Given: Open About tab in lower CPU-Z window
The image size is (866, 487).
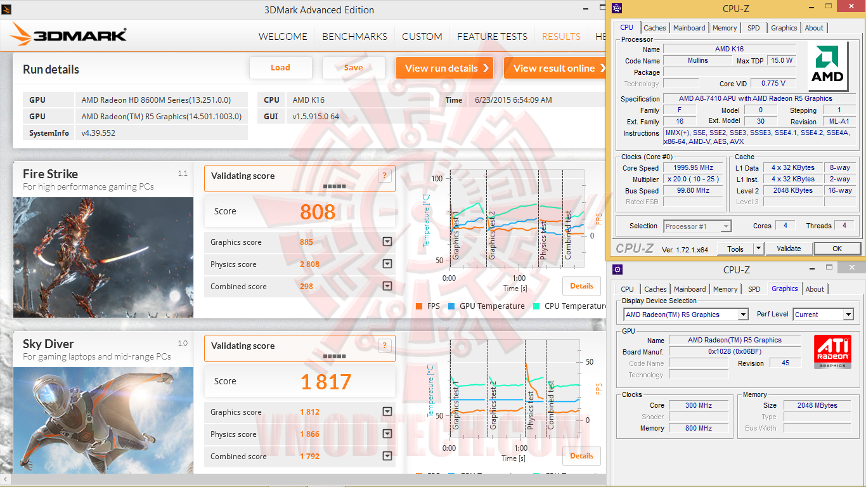Looking at the screenshot, I should click(x=815, y=289).
